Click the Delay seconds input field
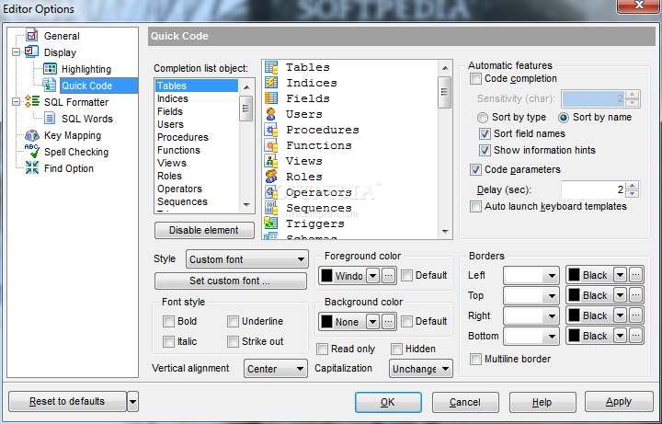 [x=594, y=189]
